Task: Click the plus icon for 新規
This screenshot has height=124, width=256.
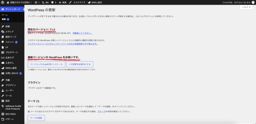Action: click(60, 3)
